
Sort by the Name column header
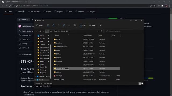pyautogui.click(x=68, y=35)
